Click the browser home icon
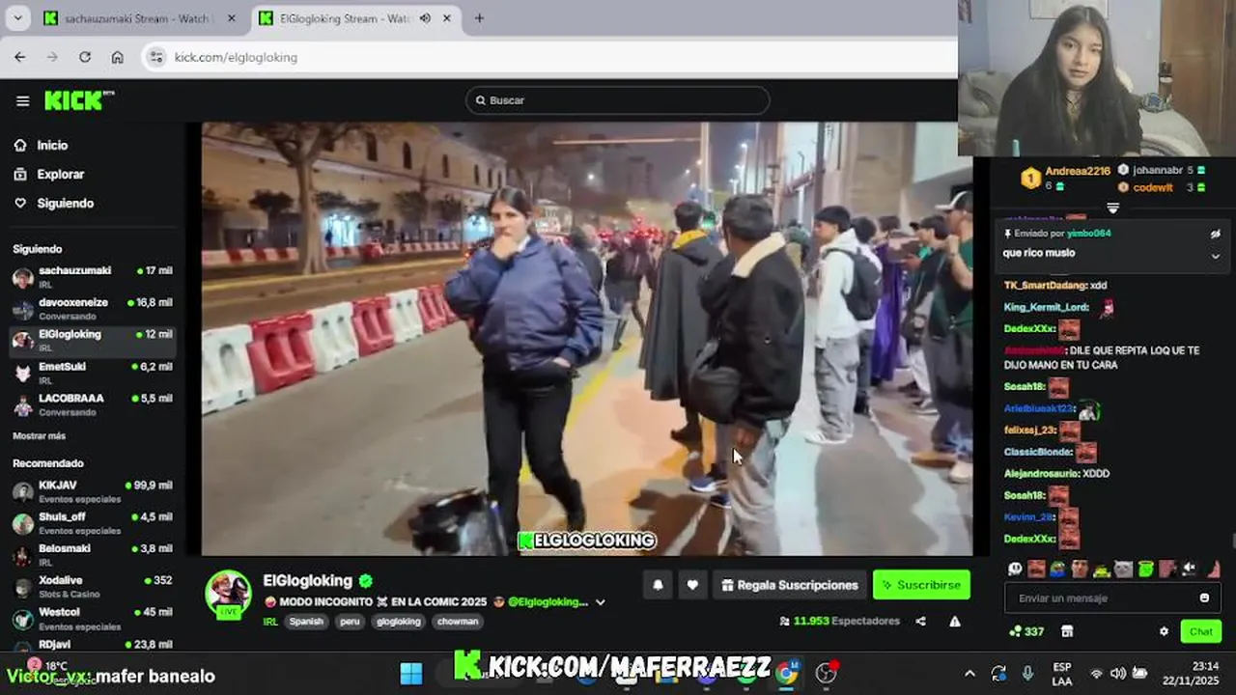The image size is (1236, 695). click(x=117, y=57)
